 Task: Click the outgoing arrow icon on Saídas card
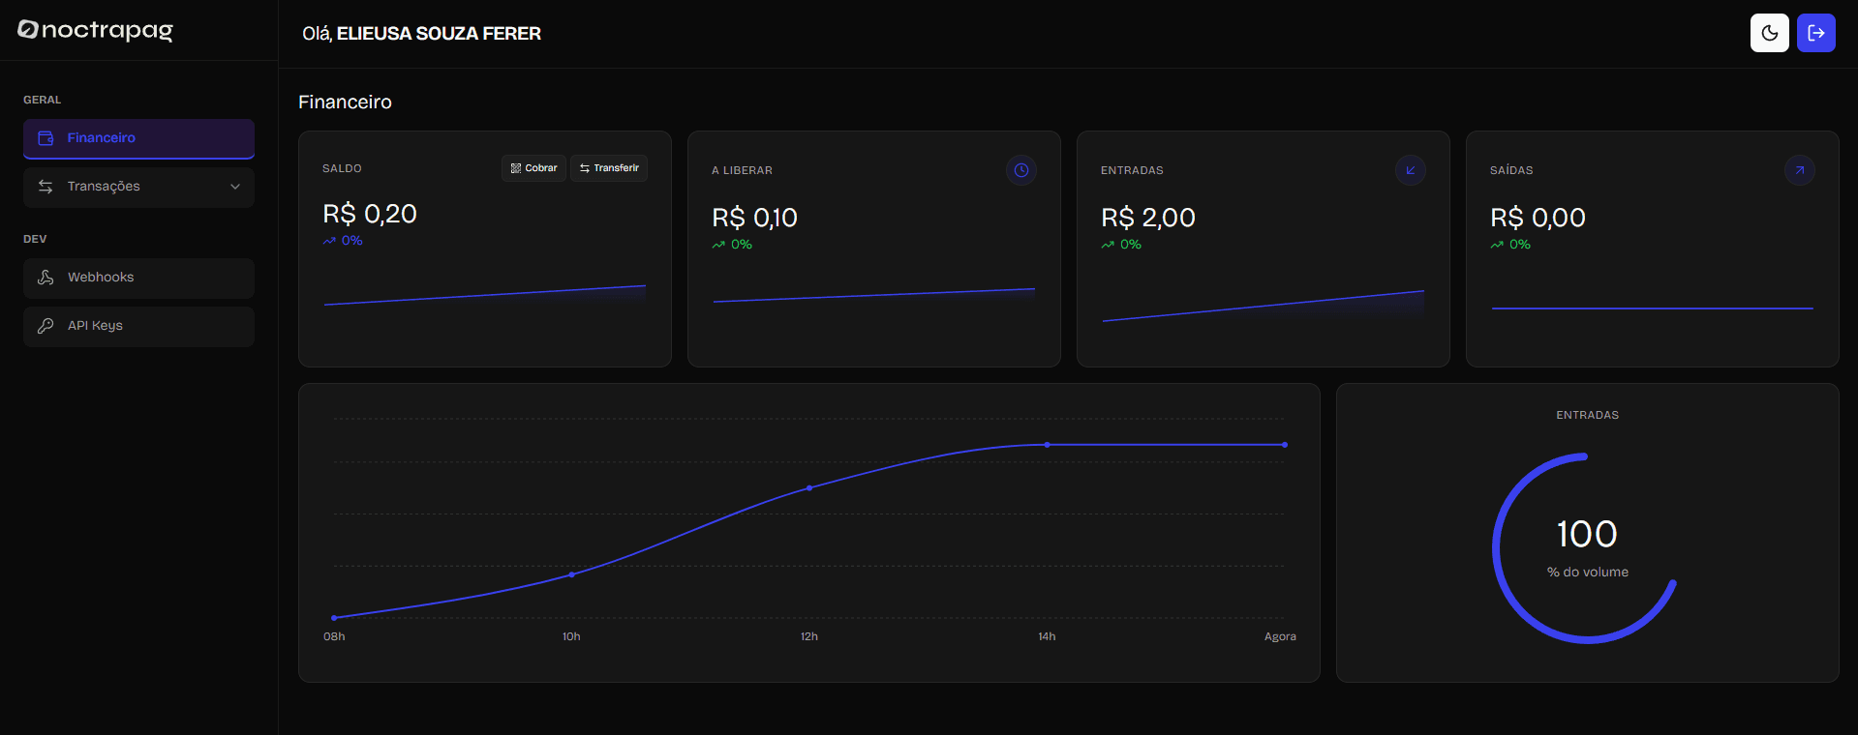coord(1800,170)
